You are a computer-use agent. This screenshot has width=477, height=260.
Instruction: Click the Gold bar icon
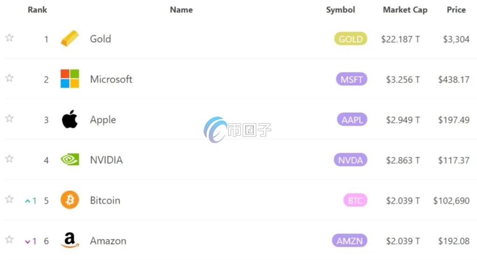pos(70,39)
